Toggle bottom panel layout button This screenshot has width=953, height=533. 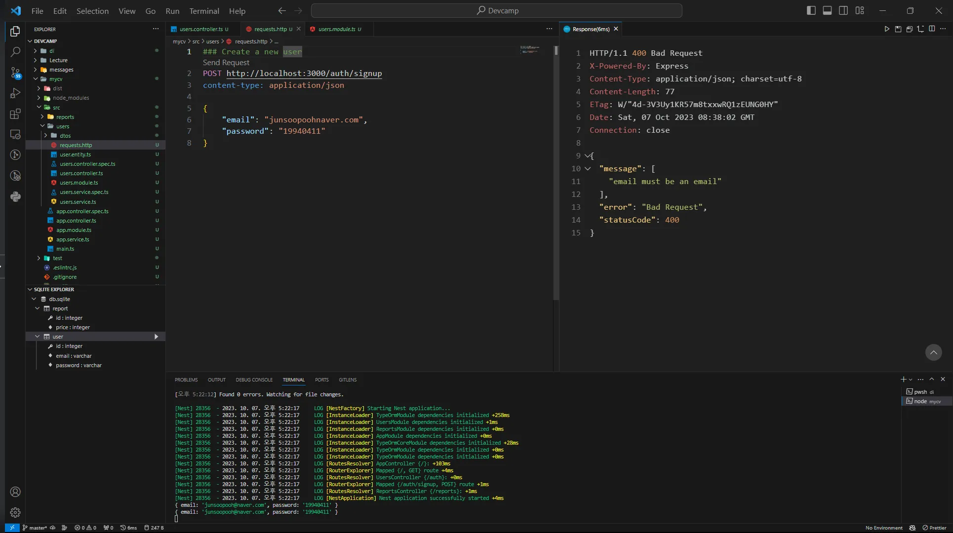[827, 10]
